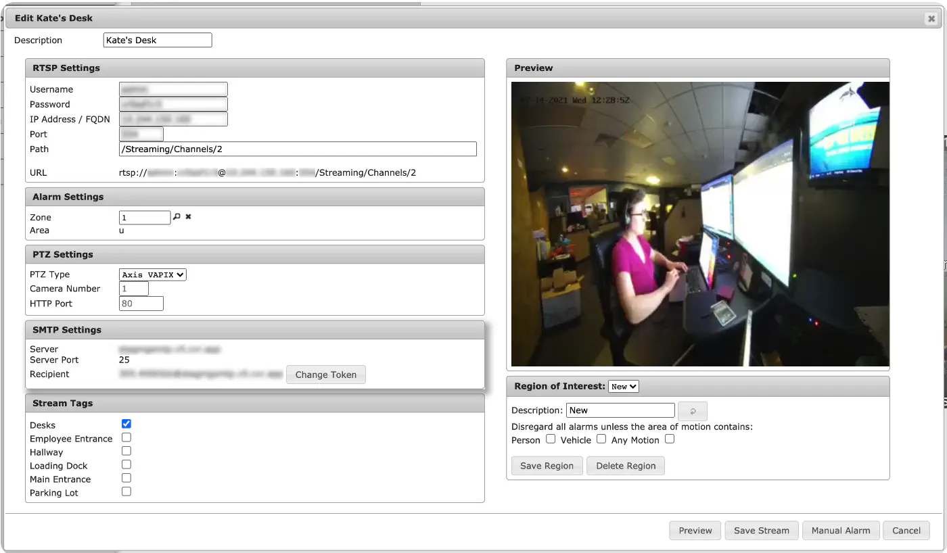
Task: Tick the Parking Lot stream tag
Action: (126, 491)
